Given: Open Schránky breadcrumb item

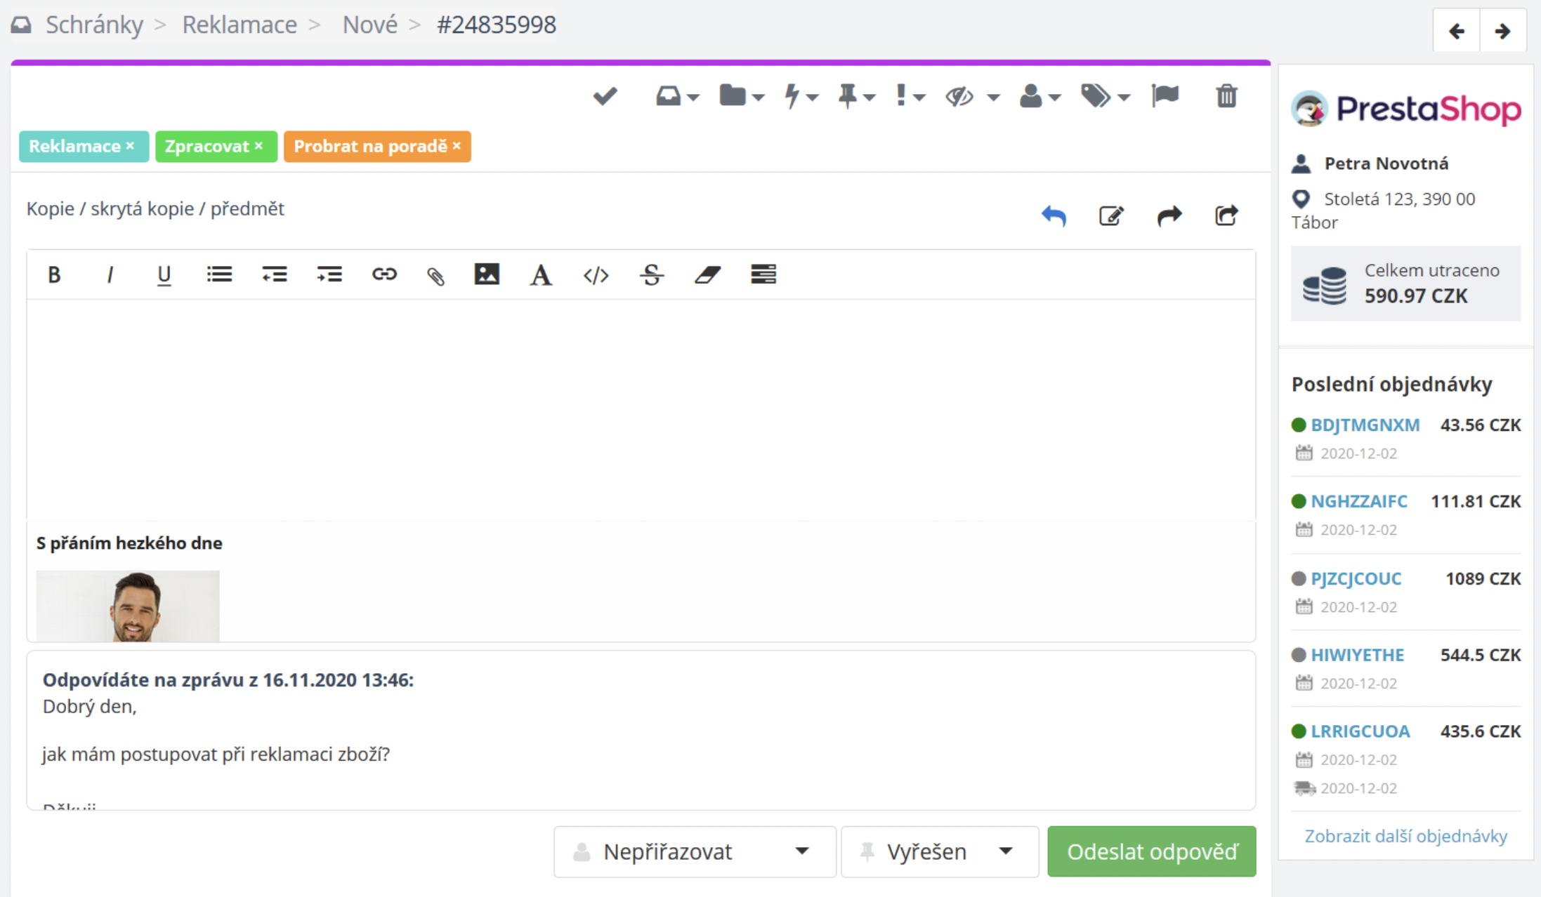Looking at the screenshot, I should point(94,25).
